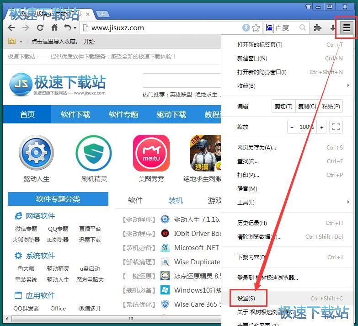Close the current browser tab
This screenshot has width=358, height=326.
tap(88, 14)
